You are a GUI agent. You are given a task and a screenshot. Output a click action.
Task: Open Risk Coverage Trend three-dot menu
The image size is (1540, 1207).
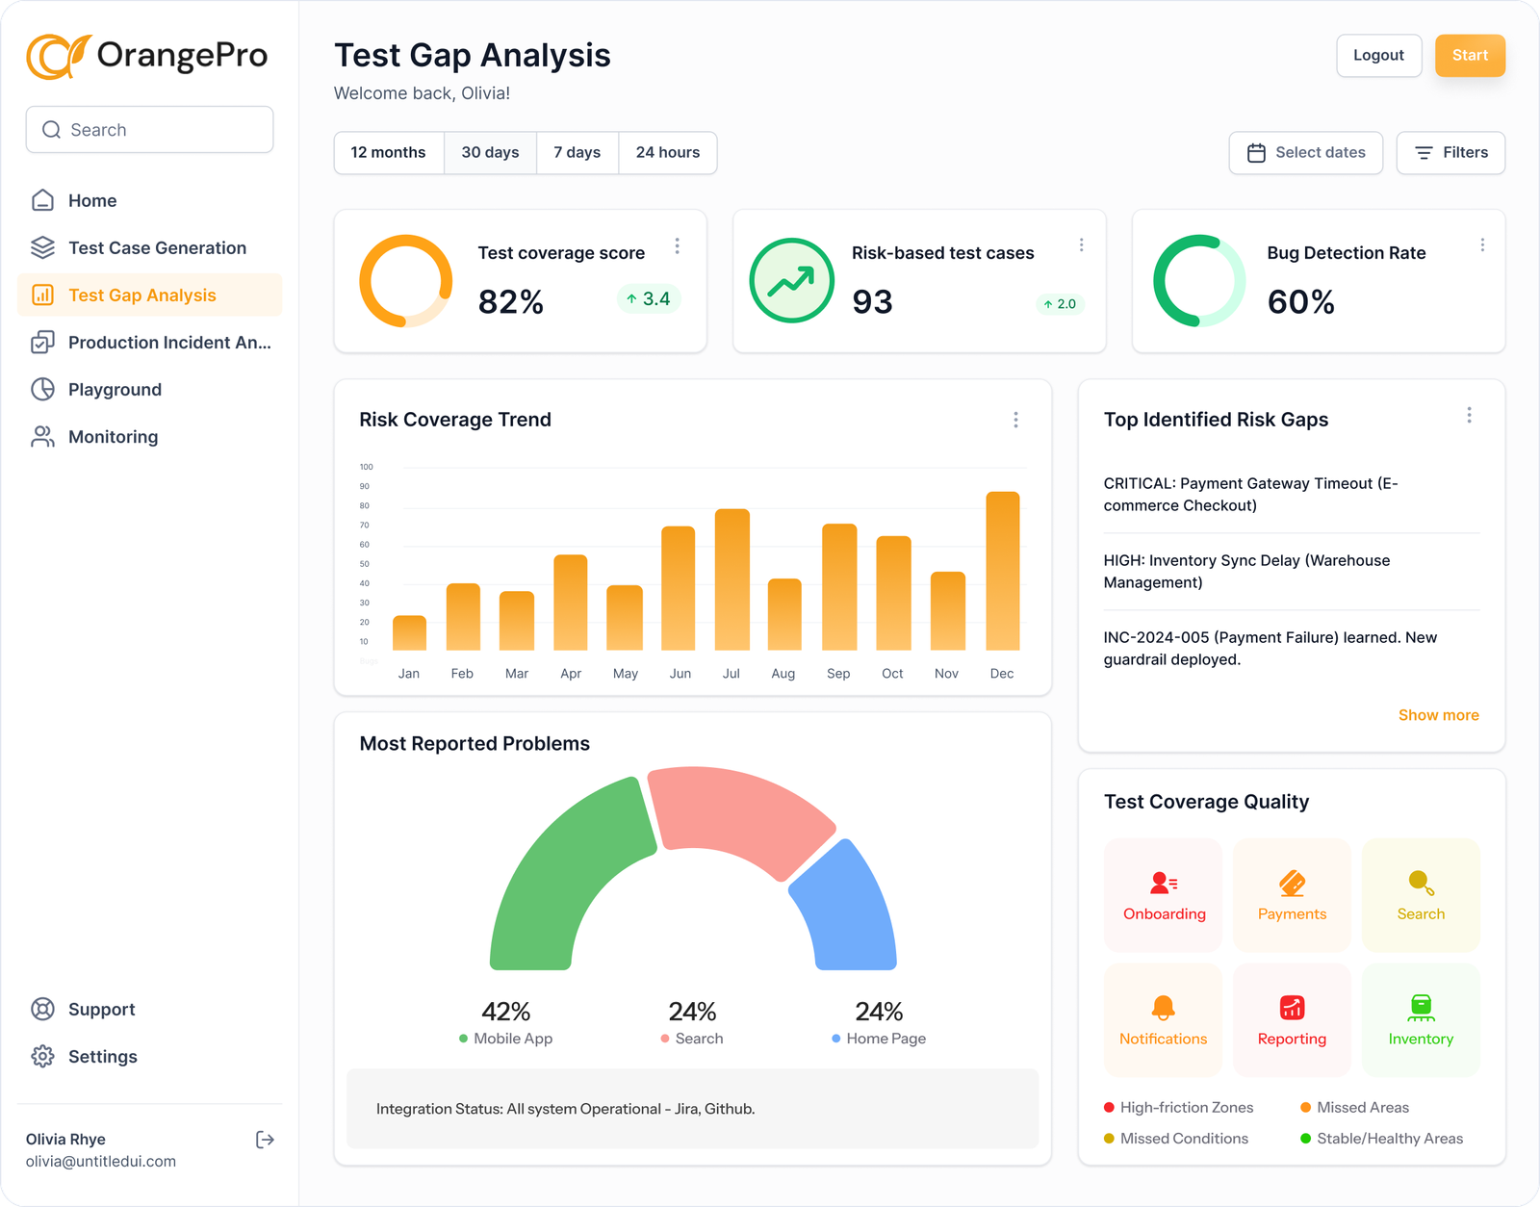click(x=1015, y=420)
